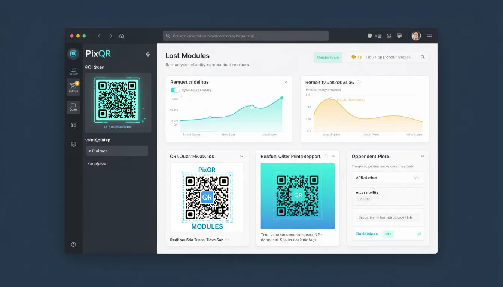Open the PixQR MODULES QR code preview

[207, 197]
